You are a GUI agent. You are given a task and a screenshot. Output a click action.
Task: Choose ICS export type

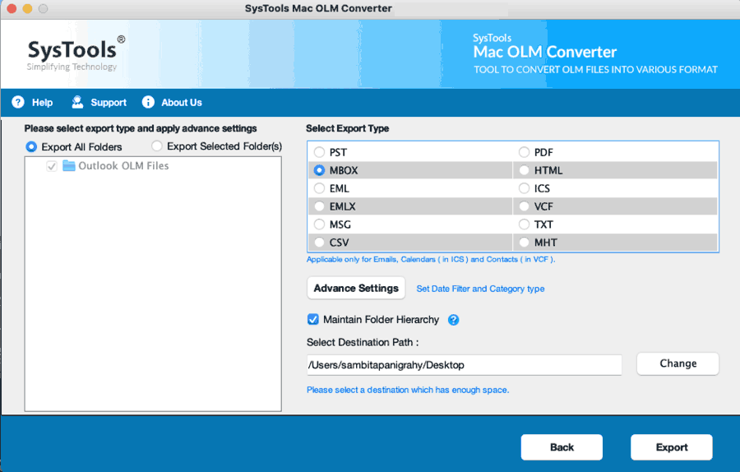[x=524, y=188]
